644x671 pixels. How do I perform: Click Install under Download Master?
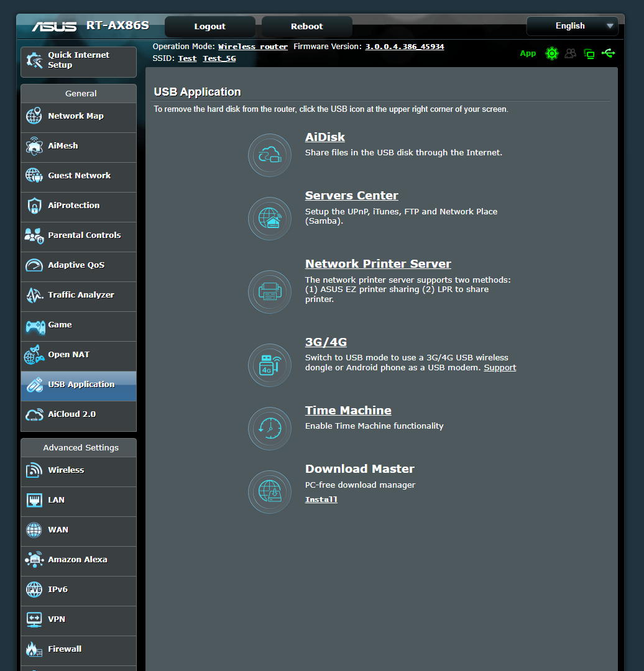point(321,499)
